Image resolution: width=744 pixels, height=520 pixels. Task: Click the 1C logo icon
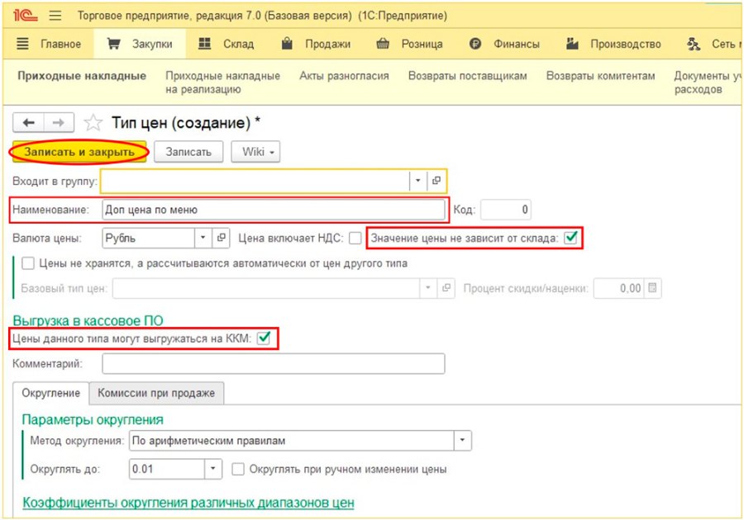(25, 15)
